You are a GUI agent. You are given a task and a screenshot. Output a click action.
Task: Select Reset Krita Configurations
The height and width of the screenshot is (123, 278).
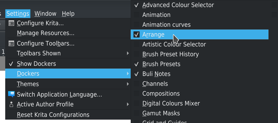point(53,115)
